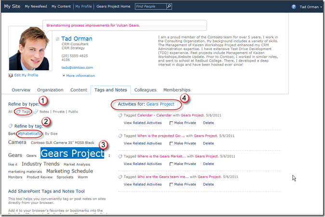This screenshot has width=325, height=217.
Task: Click the My Site title link
Action: tap(12, 6)
